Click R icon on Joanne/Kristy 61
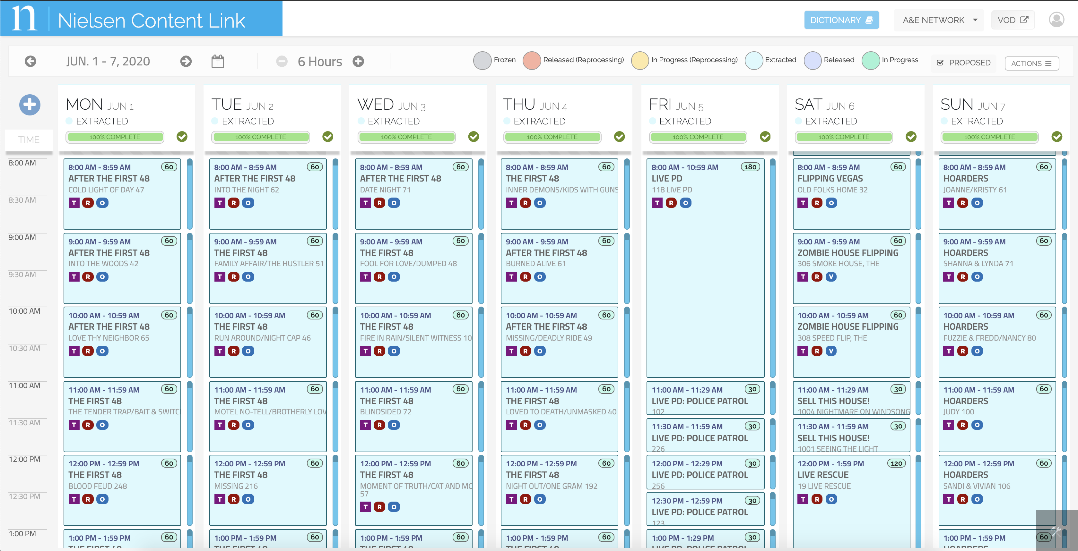The height and width of the screenshot is (551, 1078). pos(963,203)
